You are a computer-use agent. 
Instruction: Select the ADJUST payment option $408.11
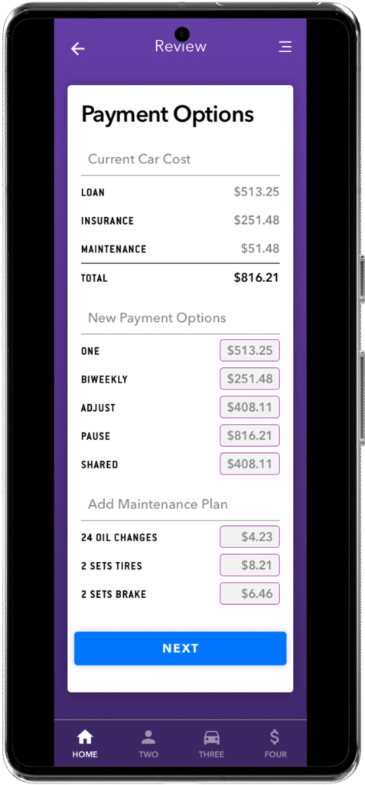[249, 407]
